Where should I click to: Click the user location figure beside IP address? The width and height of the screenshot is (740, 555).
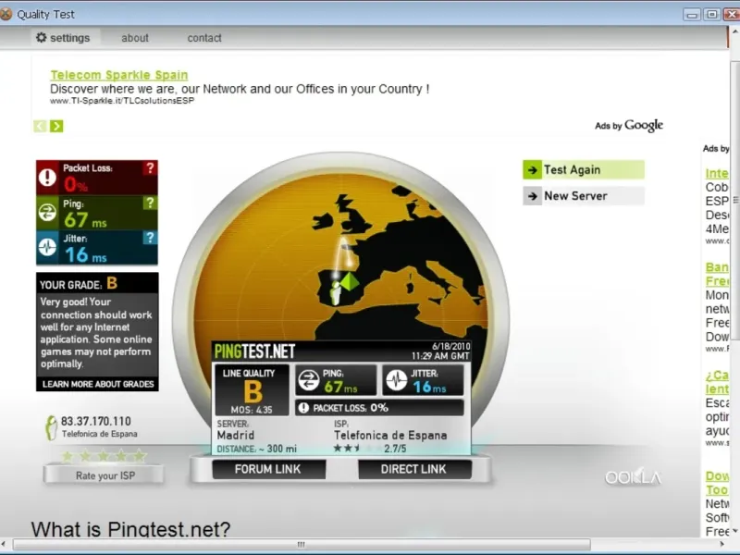51,427
